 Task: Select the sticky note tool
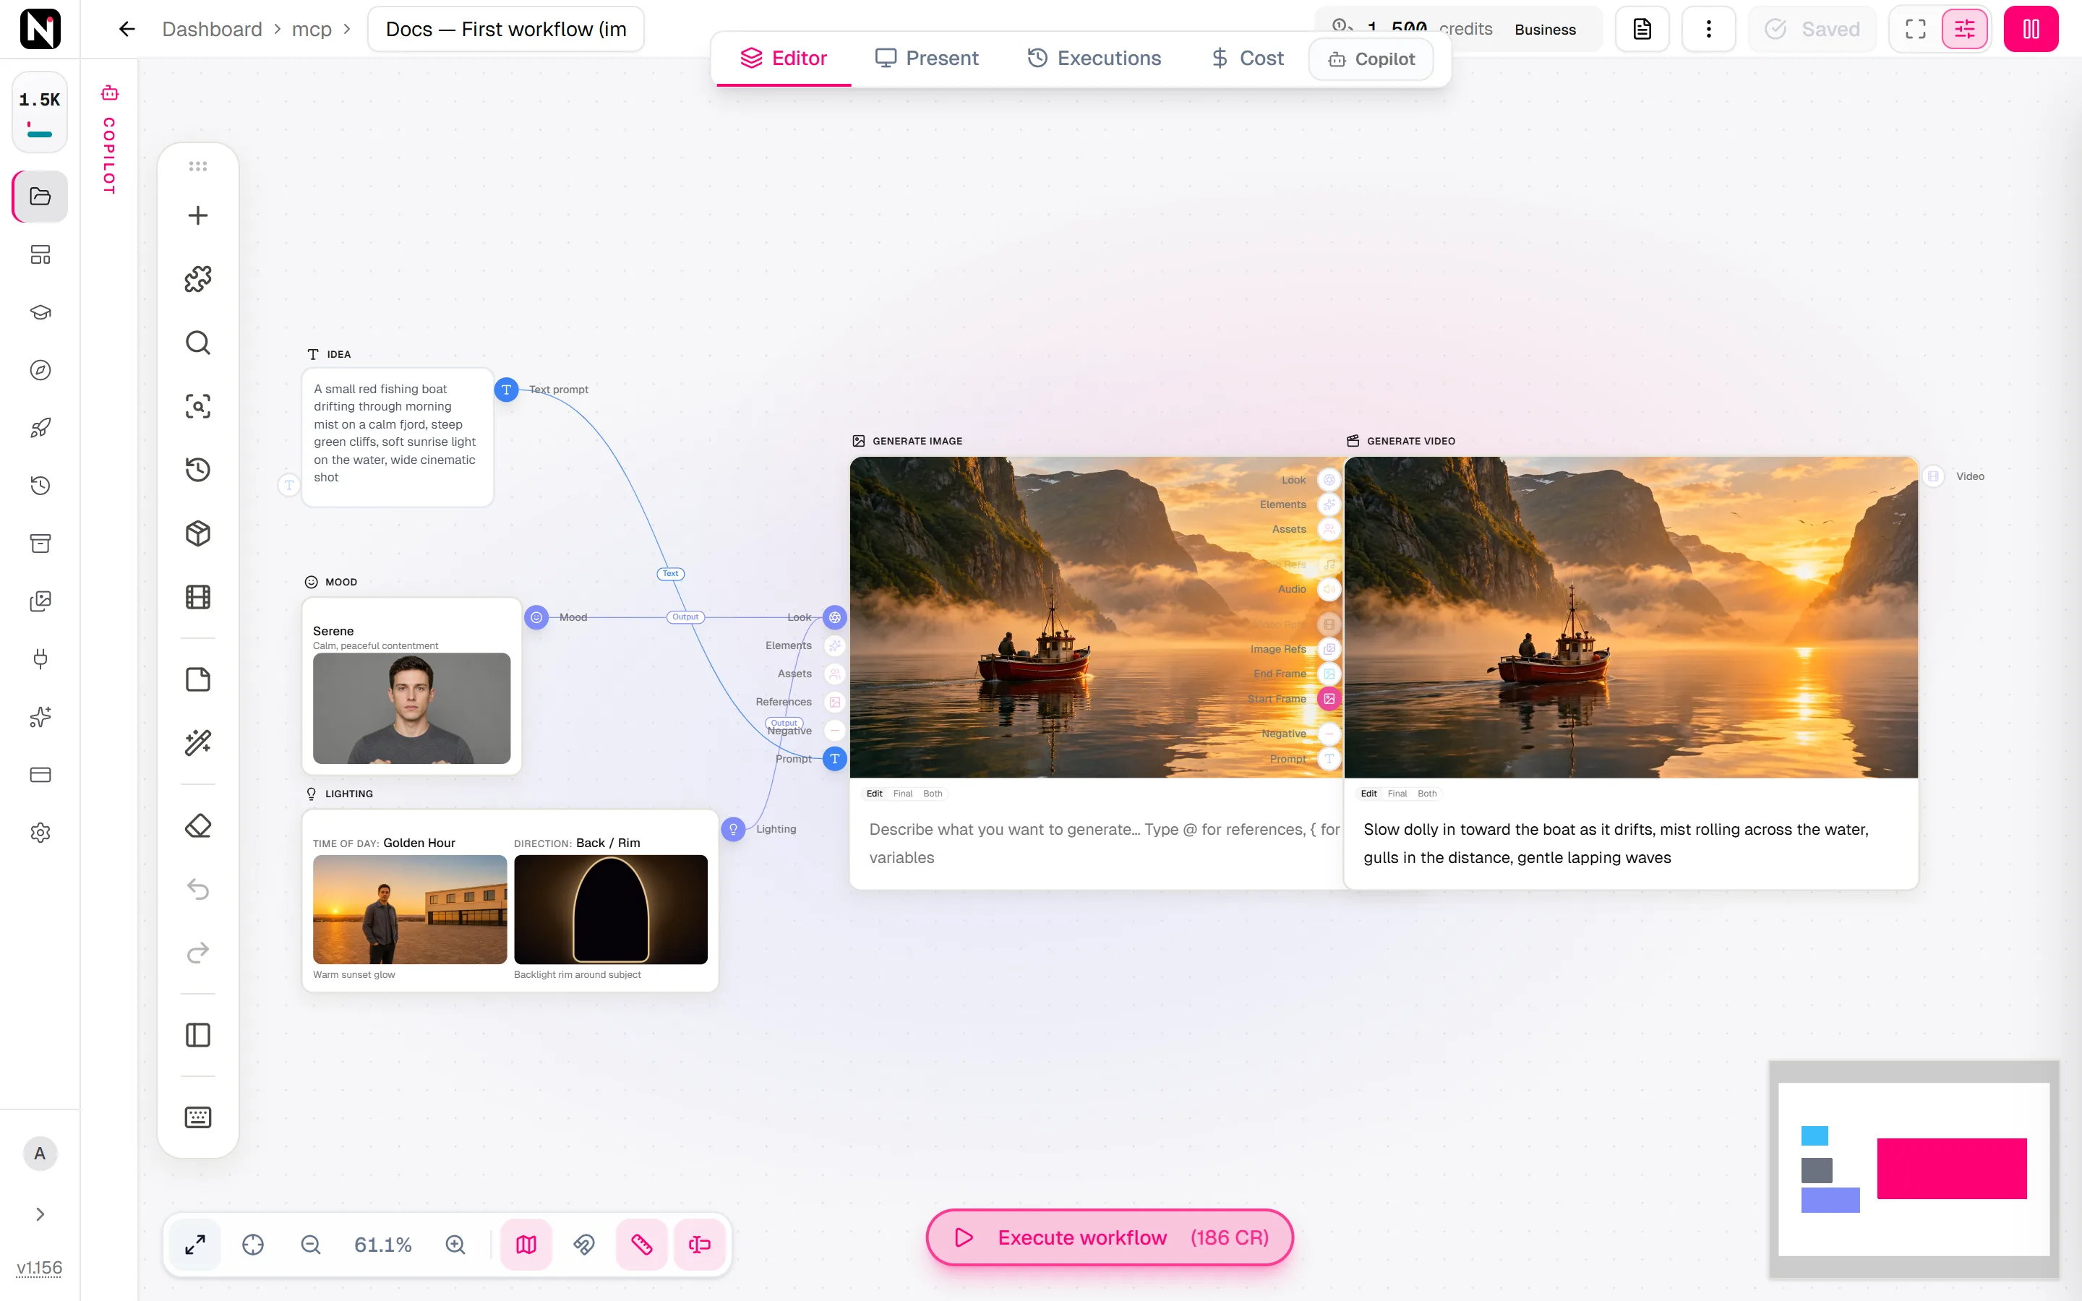point(198,679)
